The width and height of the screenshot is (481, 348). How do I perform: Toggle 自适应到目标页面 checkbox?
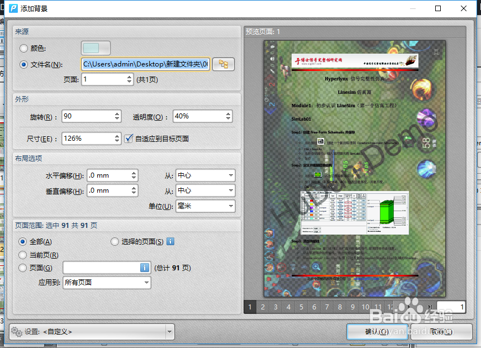128,139
